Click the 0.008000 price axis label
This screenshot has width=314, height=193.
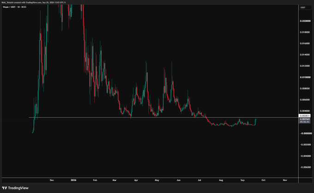point(305,88)
